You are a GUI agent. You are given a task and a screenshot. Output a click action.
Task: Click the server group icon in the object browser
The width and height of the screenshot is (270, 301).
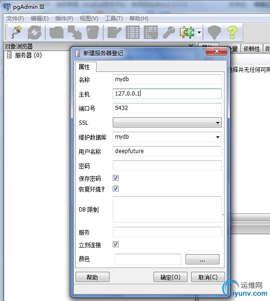point(9,55)
